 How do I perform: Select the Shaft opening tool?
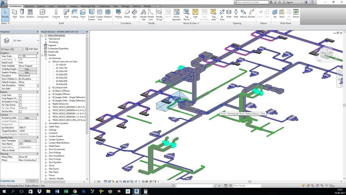[229, 14]
